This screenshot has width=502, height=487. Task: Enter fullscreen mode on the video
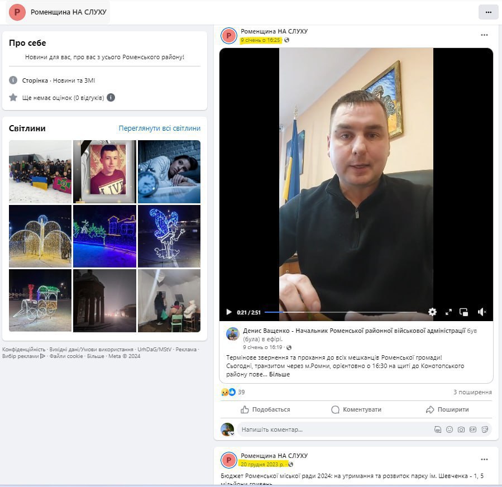[x=448, y=312]
